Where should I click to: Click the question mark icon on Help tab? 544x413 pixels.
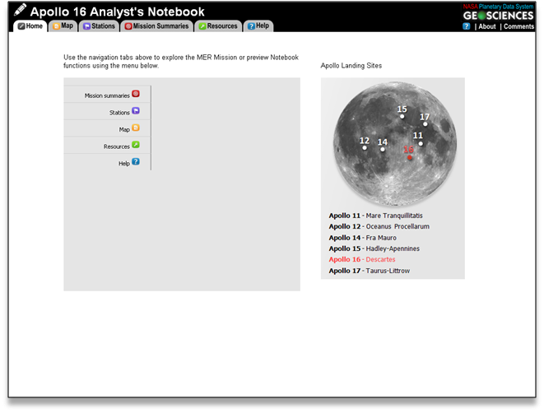(252, 26)
